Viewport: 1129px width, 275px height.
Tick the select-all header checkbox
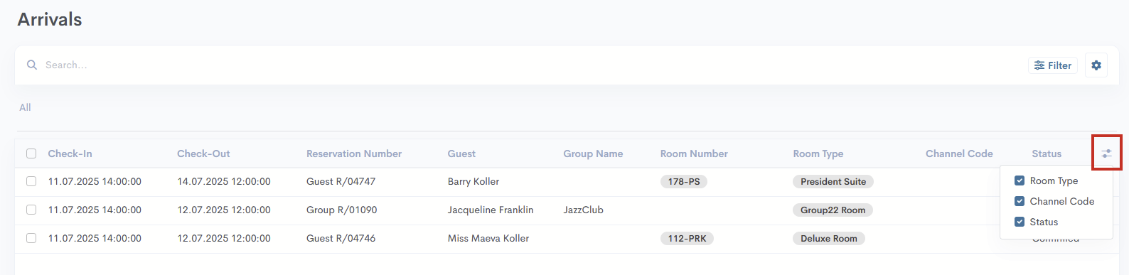click(31, 153)
